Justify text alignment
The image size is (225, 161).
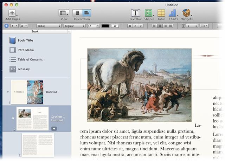pos(171,26)
